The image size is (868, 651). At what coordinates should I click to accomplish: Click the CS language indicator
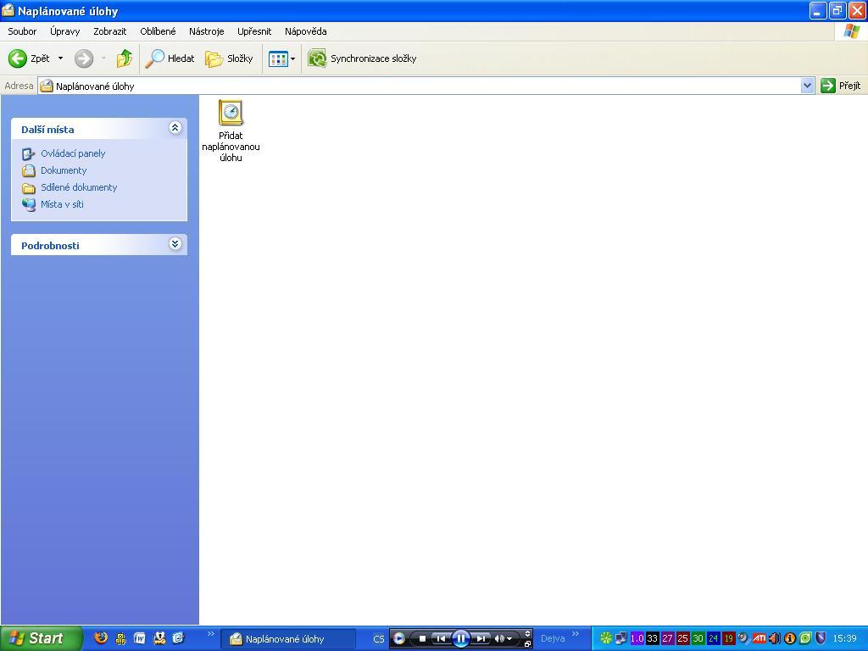[379, 639]
